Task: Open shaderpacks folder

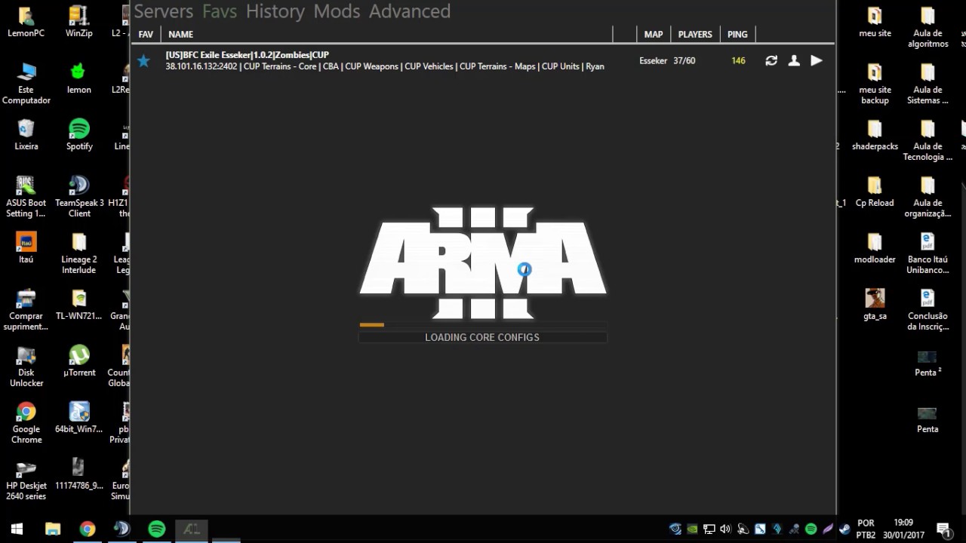Action: click(875, 135)
